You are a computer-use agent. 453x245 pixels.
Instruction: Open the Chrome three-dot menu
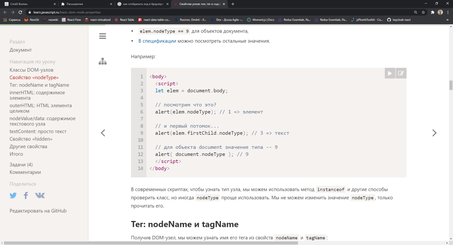(448, 12)
